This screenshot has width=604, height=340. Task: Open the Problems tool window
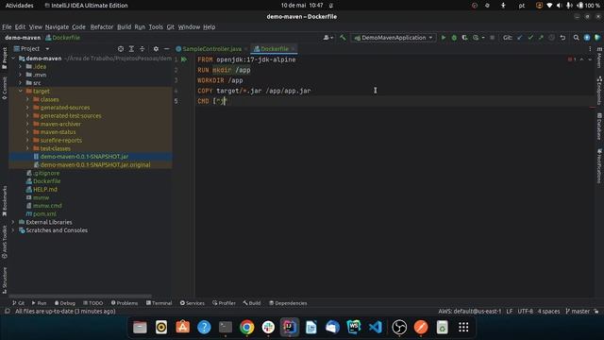[124, 303]
